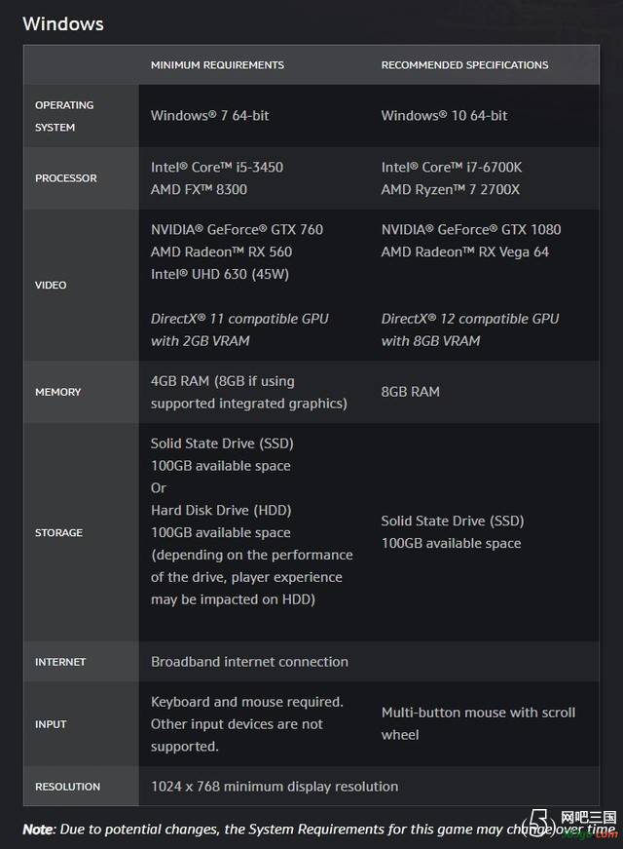
Task: Click the Processor row label
Action: click(66, 178)
